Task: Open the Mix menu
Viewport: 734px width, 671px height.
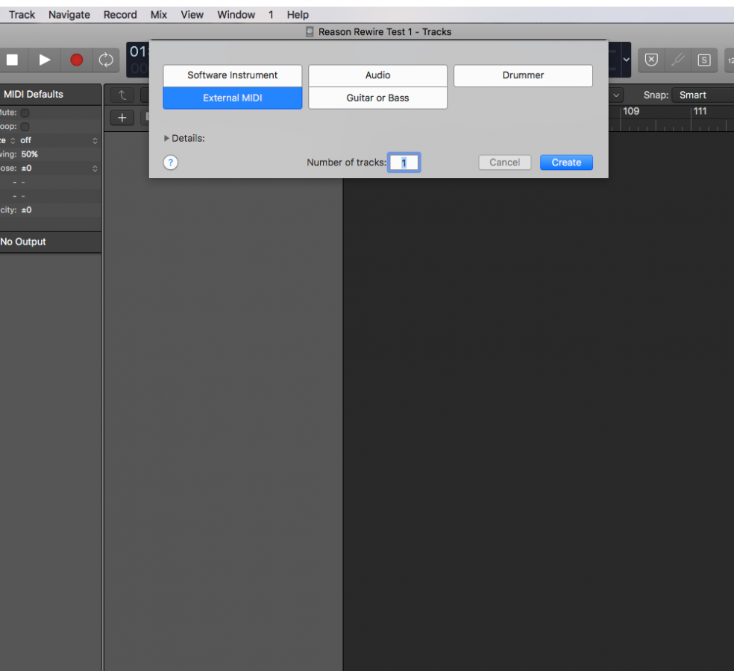Action: [159, 15]
